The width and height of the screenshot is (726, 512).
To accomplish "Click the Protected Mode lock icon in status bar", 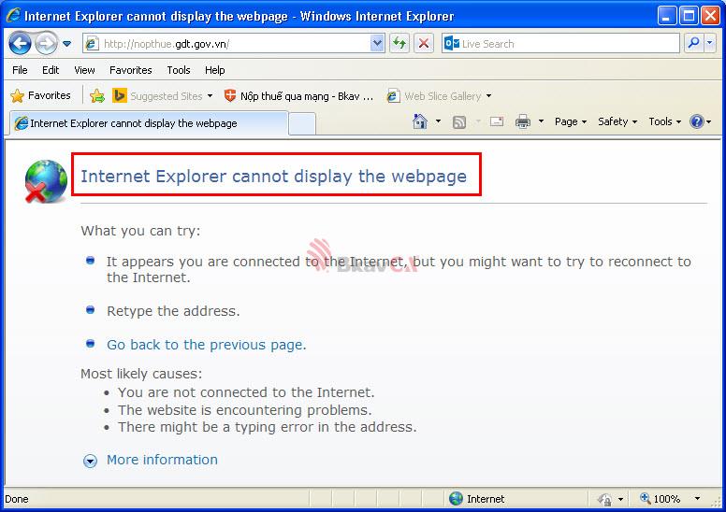I will 604,499.
